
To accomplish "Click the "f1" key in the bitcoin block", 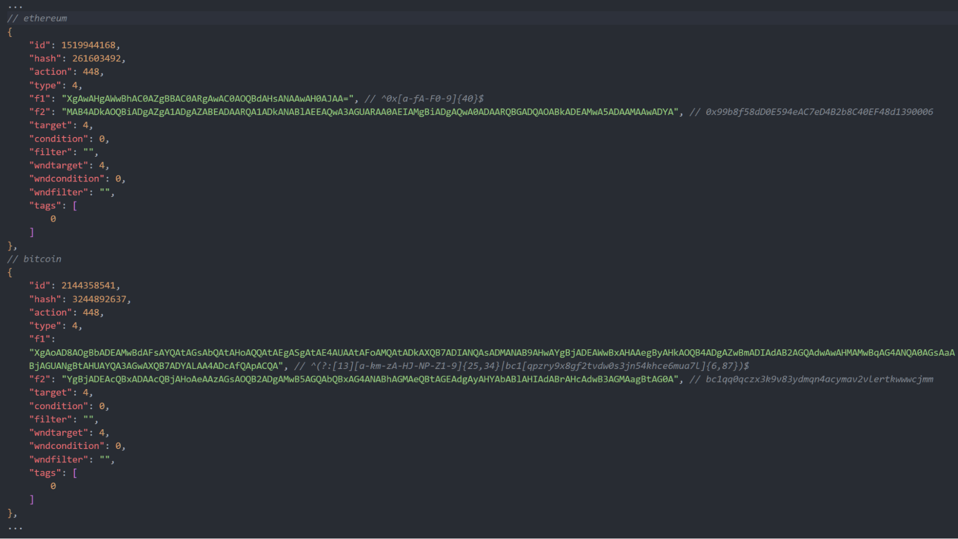I will [40, 339].
